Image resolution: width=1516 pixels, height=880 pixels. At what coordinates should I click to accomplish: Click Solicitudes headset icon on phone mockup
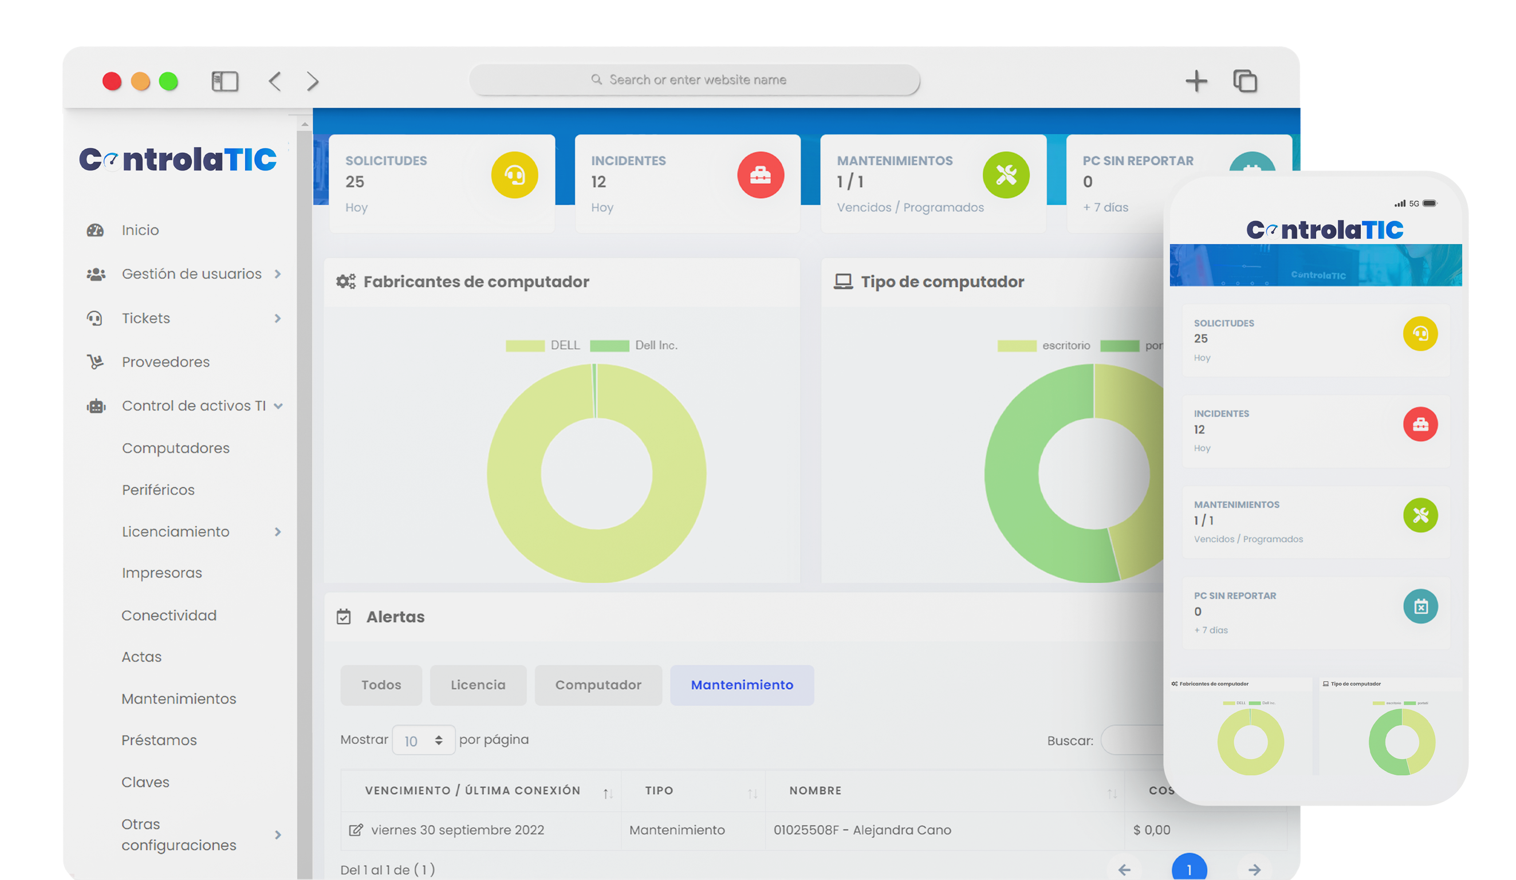pos(1420,333)
